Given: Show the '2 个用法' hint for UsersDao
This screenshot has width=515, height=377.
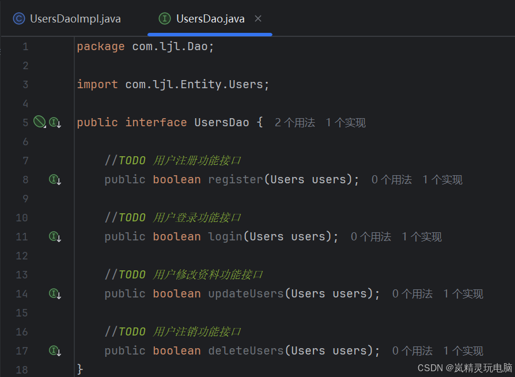Looking at the screenshot, I should pyautogui.click(x=294, y=123).
